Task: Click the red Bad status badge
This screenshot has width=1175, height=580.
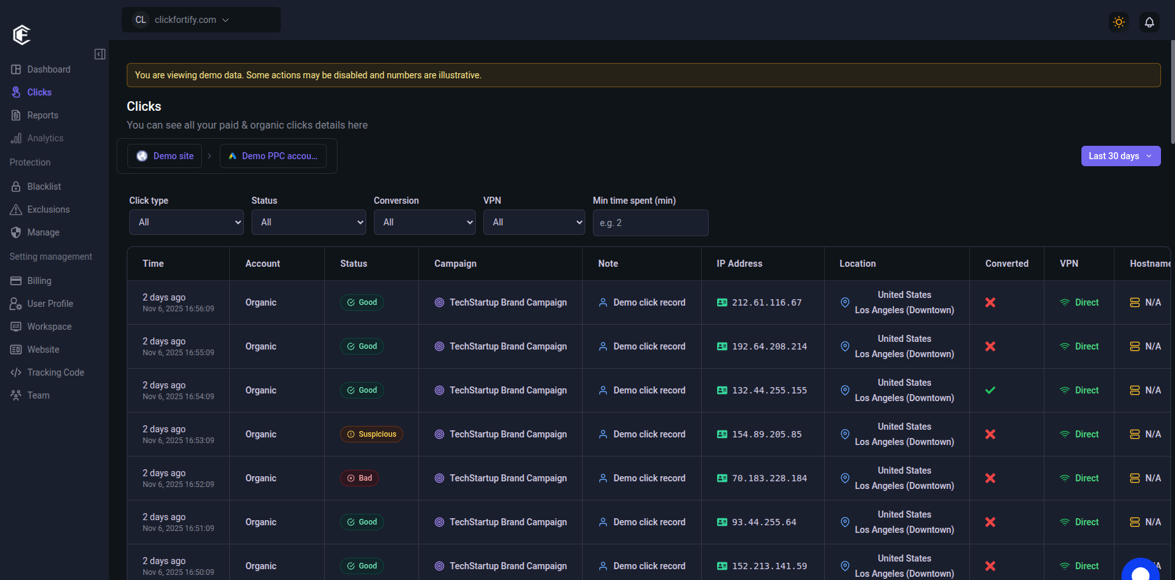Action: click(359, 478)
